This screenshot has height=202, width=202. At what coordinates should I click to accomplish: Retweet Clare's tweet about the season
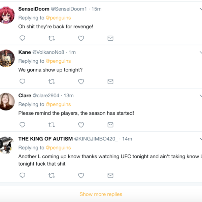coord(52,125)
